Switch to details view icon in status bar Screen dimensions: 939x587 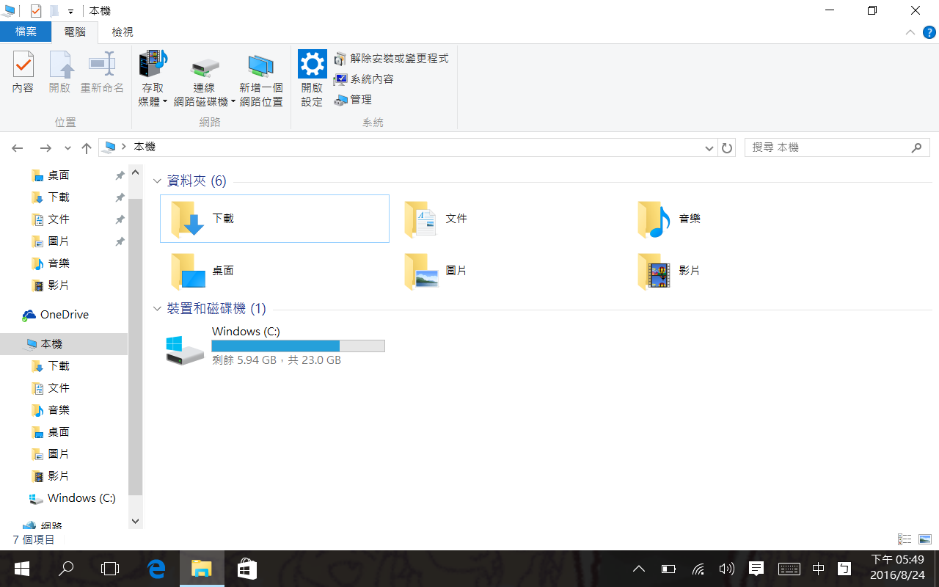tap(905, 539)
